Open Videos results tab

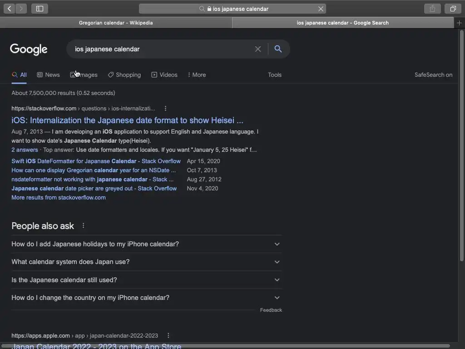(x=164, y=75)
